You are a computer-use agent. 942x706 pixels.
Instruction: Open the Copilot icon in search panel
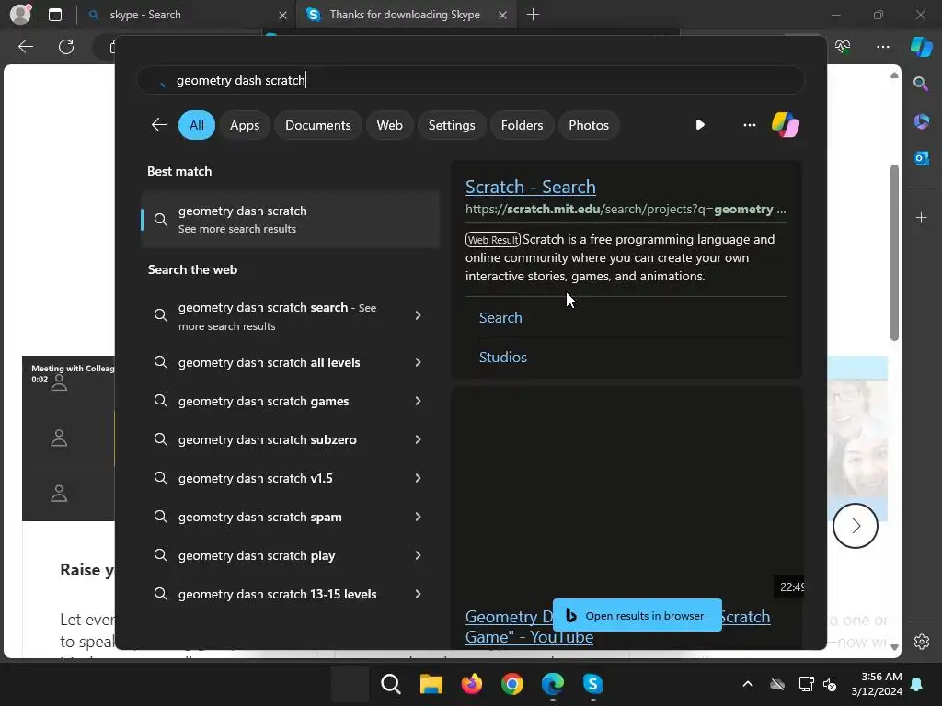tap(786, 125)
